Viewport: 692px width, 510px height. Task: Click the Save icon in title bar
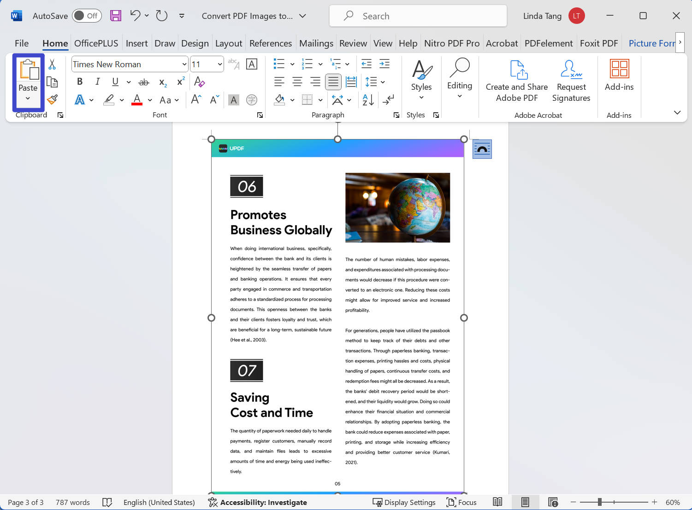coord(115,16)
